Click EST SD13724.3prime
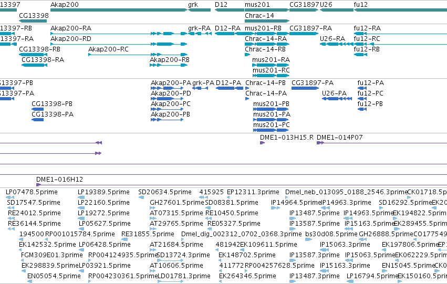 tap(170, 260)
